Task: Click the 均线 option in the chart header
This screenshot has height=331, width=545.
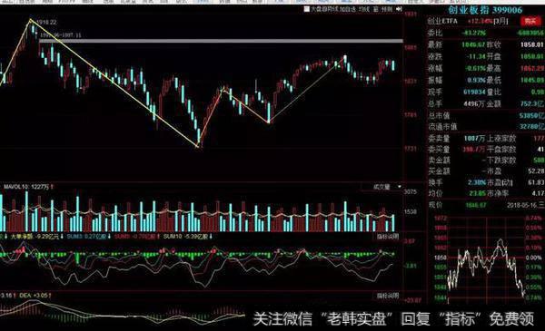Action: (364, 9)
